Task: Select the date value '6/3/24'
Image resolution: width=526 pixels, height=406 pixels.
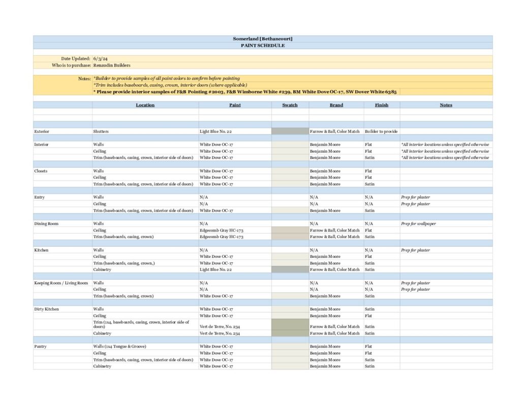Action: click(x=100, y=59)
